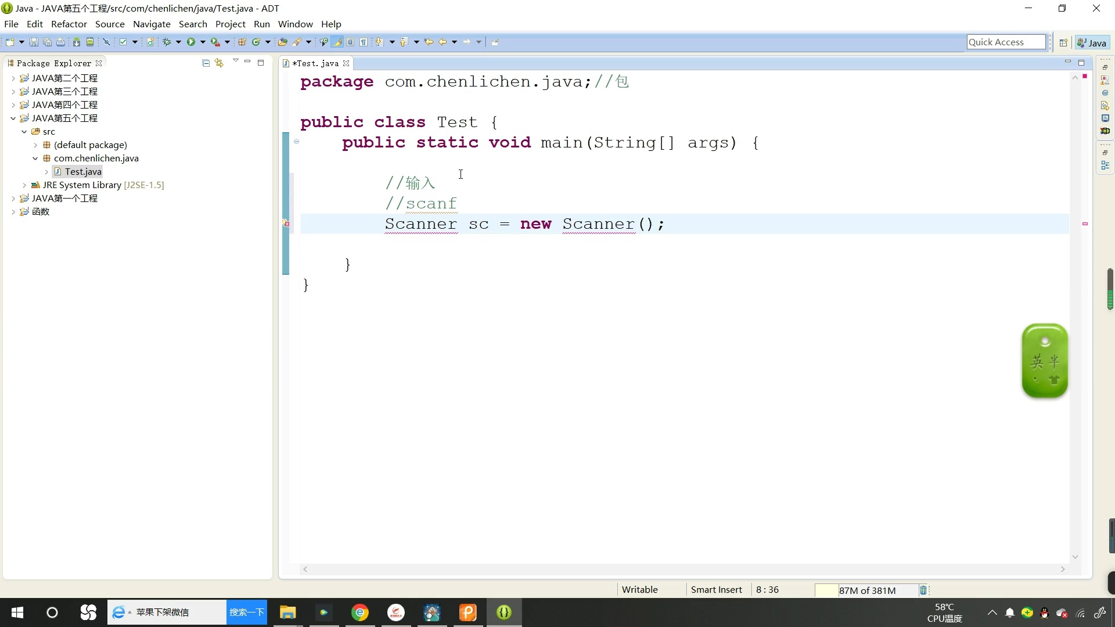
Task: Open the Debug button dropdown arrow
Action: (x=178, y=42)
